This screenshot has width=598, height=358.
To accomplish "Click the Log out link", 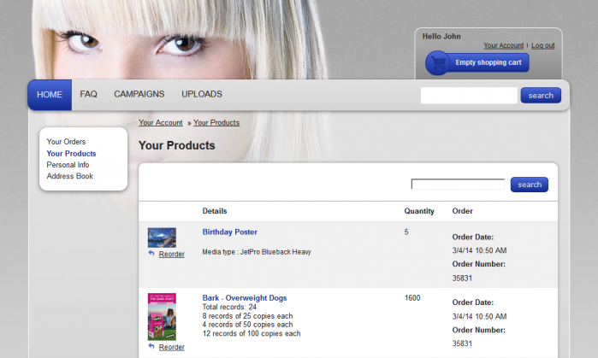I will point(542,45).
